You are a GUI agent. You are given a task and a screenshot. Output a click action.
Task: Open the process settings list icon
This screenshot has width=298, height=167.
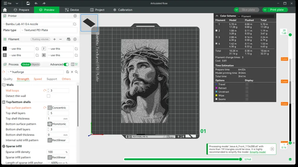[x=73, y=64]
